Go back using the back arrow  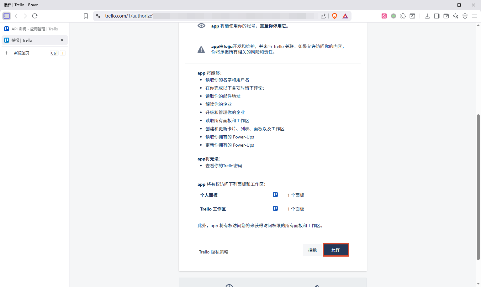tap(16, 16)
